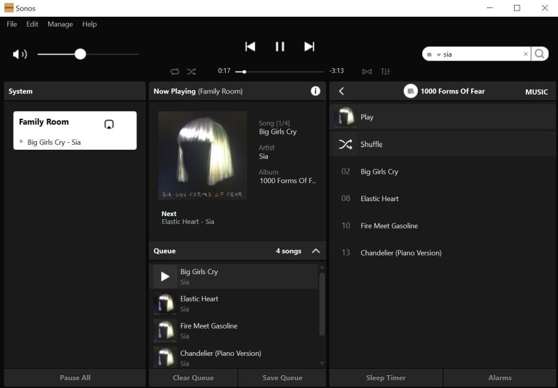Click the play indicator in Family Room

point(21,142)
